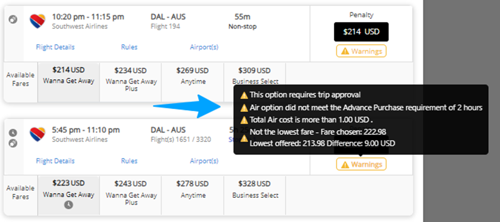Click the Southwest logo on Flight 194
This screenshot has width=500, height=222.
tap(38, 22)
